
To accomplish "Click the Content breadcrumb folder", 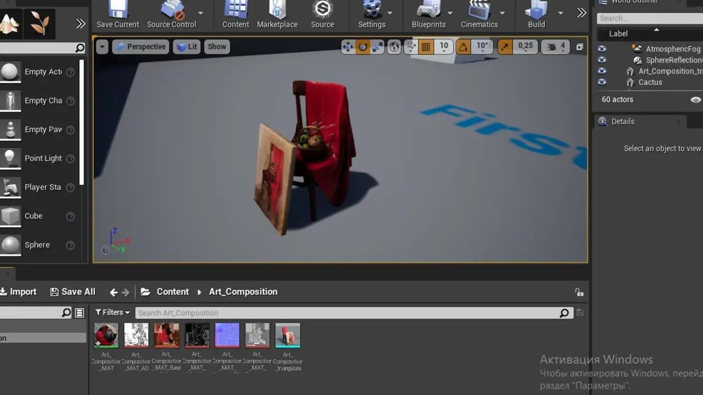I will (172, 291).
